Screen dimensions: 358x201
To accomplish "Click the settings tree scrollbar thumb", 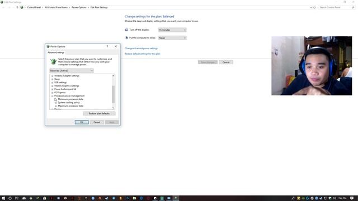I will coord(113,94).
